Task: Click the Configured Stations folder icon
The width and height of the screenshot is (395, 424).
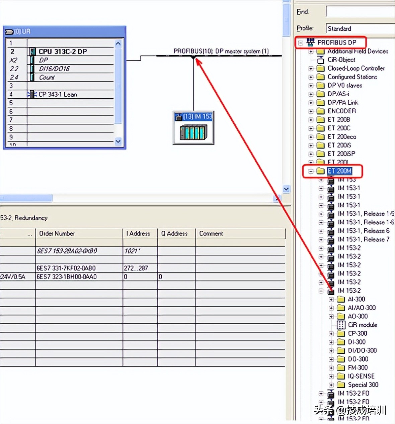Action: [x=321, y=77]
